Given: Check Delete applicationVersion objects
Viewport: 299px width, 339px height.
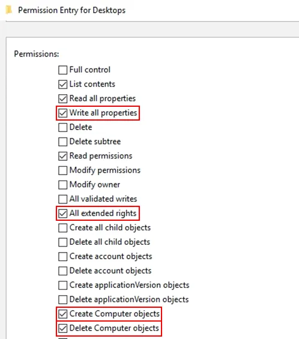Looking at the screenshot, I should 63,299.
